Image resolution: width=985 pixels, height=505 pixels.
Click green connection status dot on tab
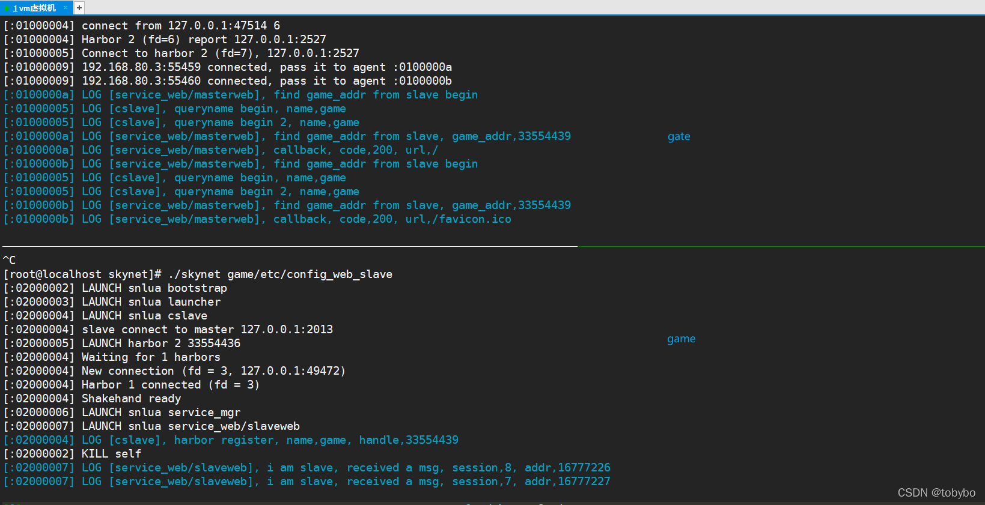(7, 8)
